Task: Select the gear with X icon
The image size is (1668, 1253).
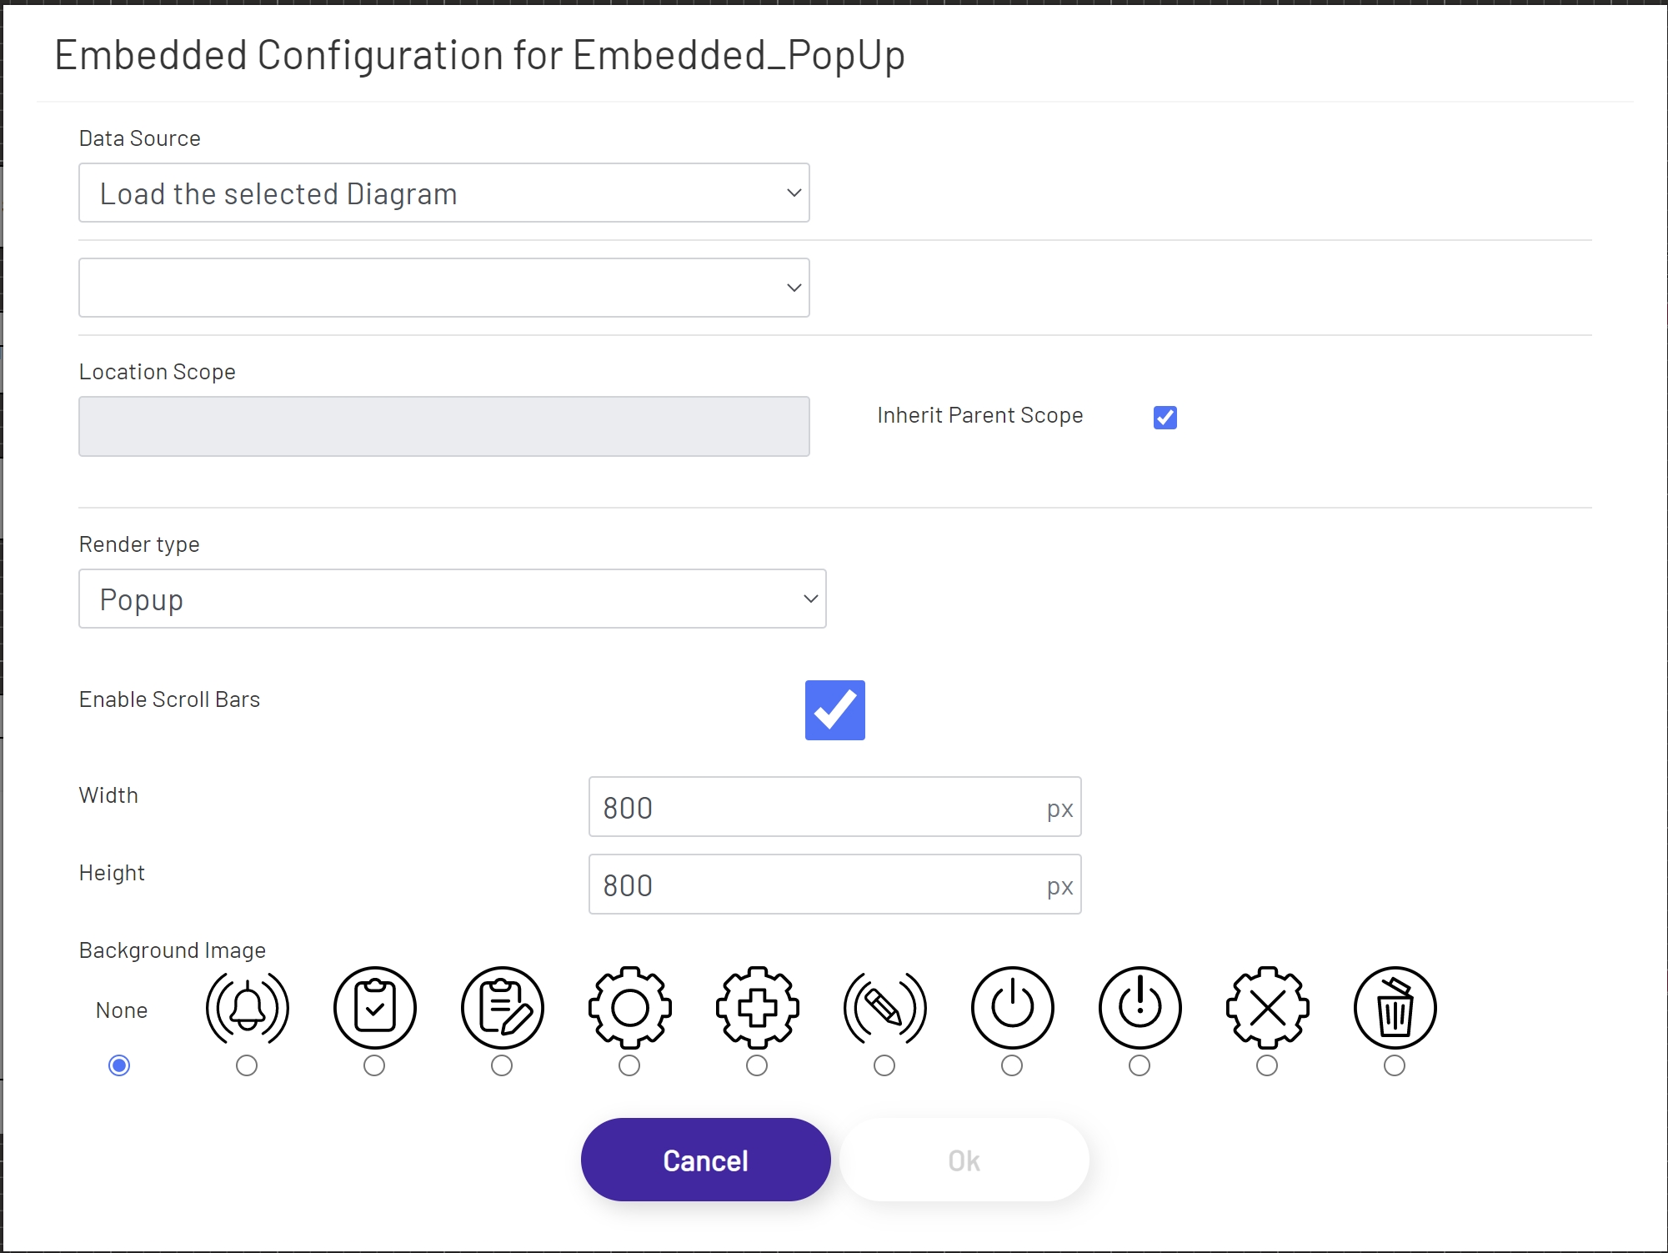Action: click(x=1267, y=1008)
